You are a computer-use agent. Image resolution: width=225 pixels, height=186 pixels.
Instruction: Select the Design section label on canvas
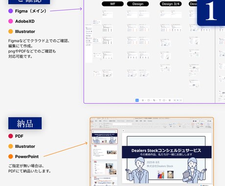[x=138, y=4]
